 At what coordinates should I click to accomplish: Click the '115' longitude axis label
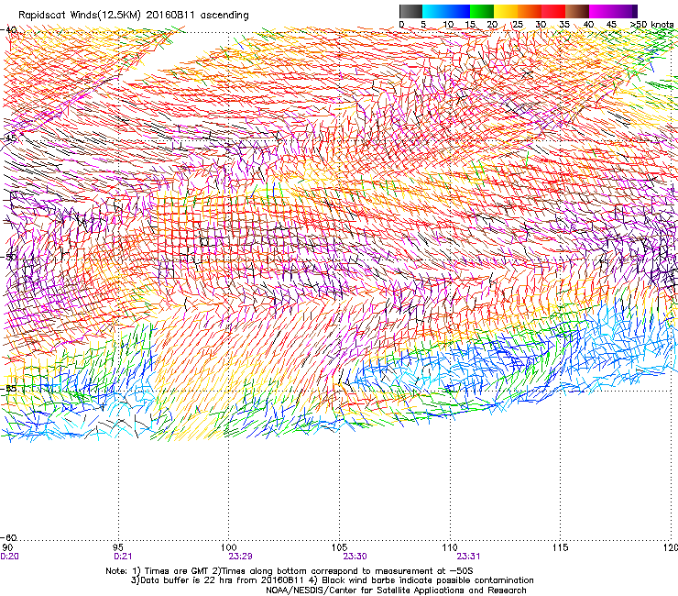tap(561, 547)
